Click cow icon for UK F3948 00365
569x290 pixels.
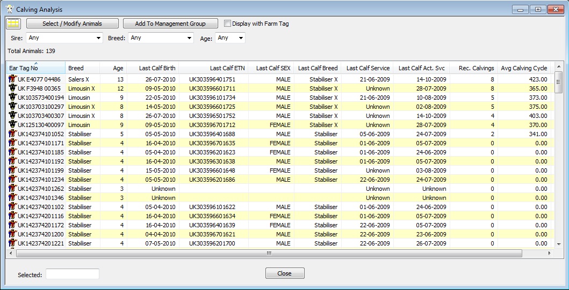point(13,88)
